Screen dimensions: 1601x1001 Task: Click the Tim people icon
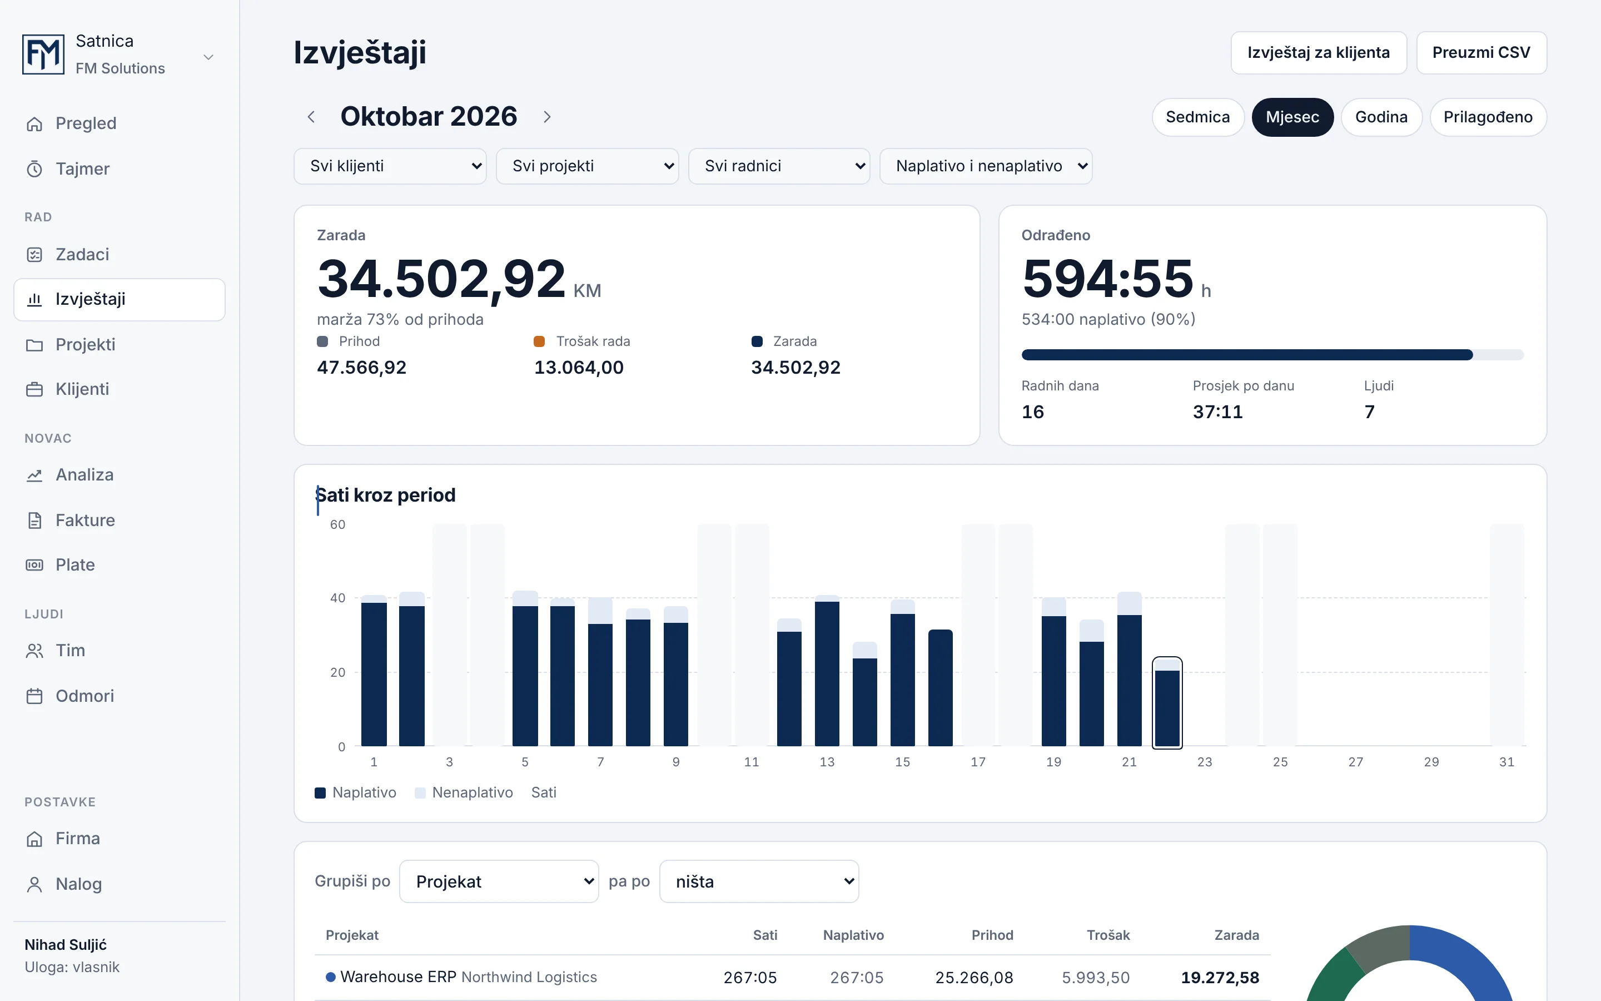[x=34, y=651]
